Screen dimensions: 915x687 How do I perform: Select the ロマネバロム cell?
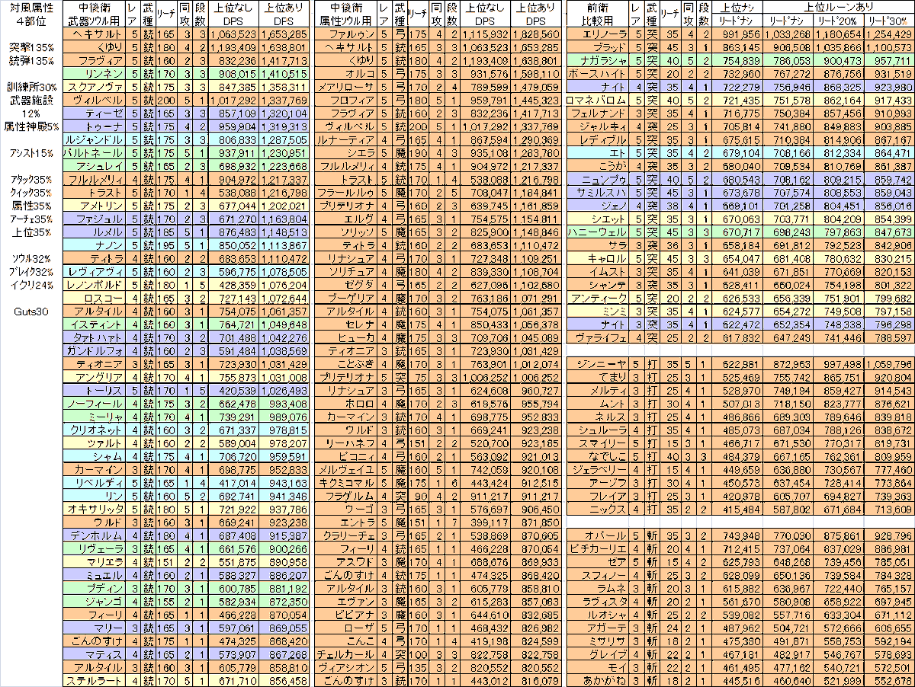coord(599,101)
